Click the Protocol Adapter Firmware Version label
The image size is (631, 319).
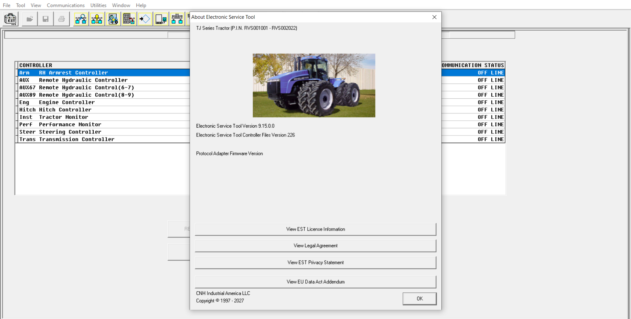pyautogui.click(x=229, y=154)
